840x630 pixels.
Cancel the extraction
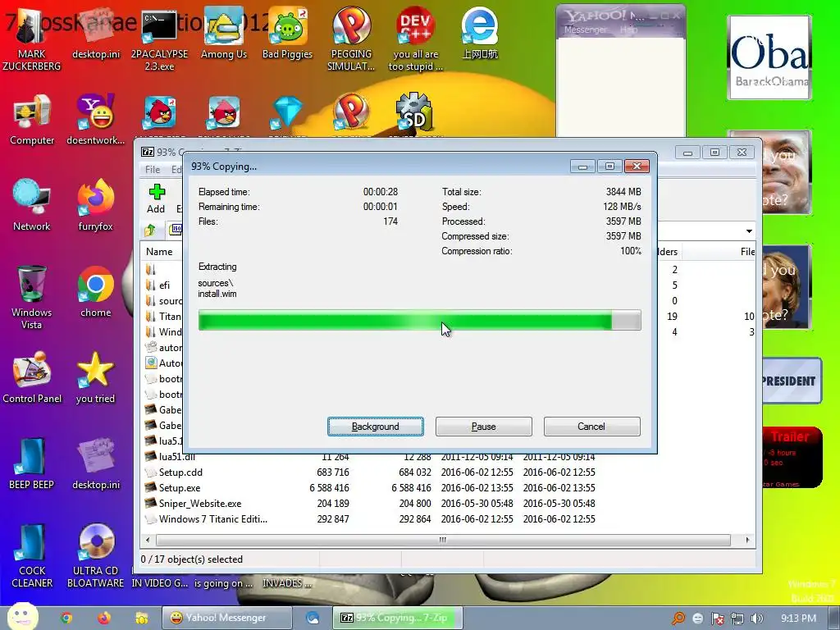pos(592,427)
